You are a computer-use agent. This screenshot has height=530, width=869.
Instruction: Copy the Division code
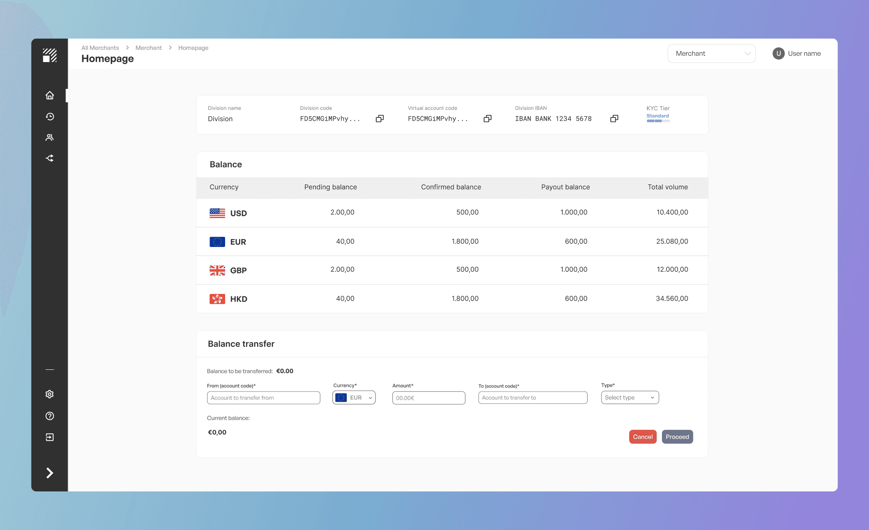(380, 119)
